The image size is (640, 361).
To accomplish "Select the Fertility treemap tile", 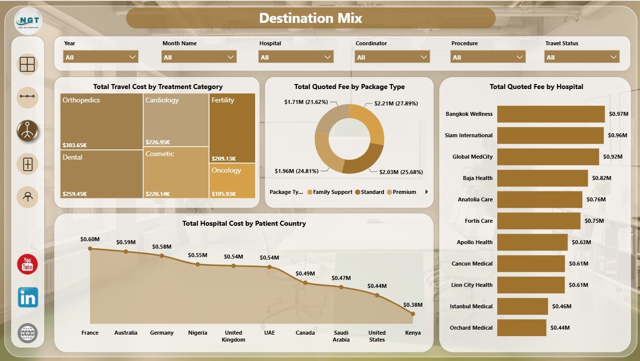I will 232,128.
